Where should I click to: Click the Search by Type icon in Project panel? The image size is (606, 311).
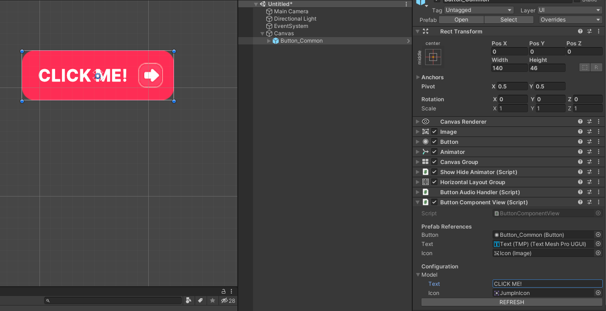click(188, 300)
